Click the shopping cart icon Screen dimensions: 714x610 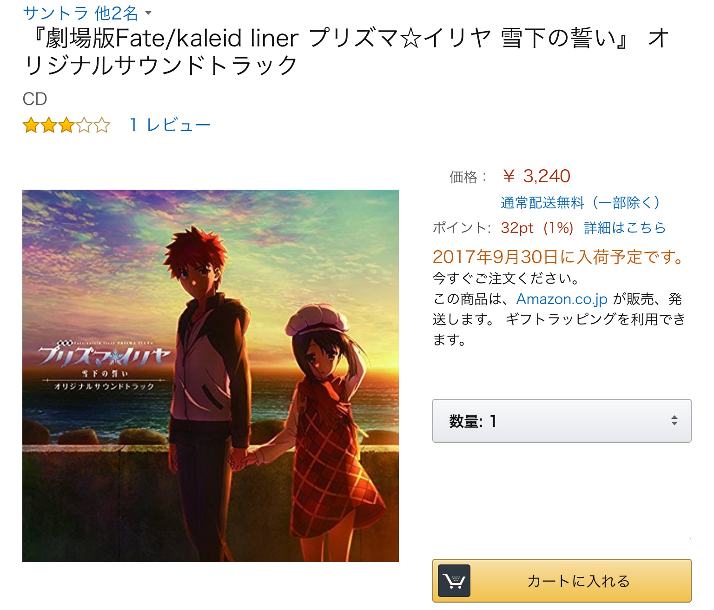454,581
